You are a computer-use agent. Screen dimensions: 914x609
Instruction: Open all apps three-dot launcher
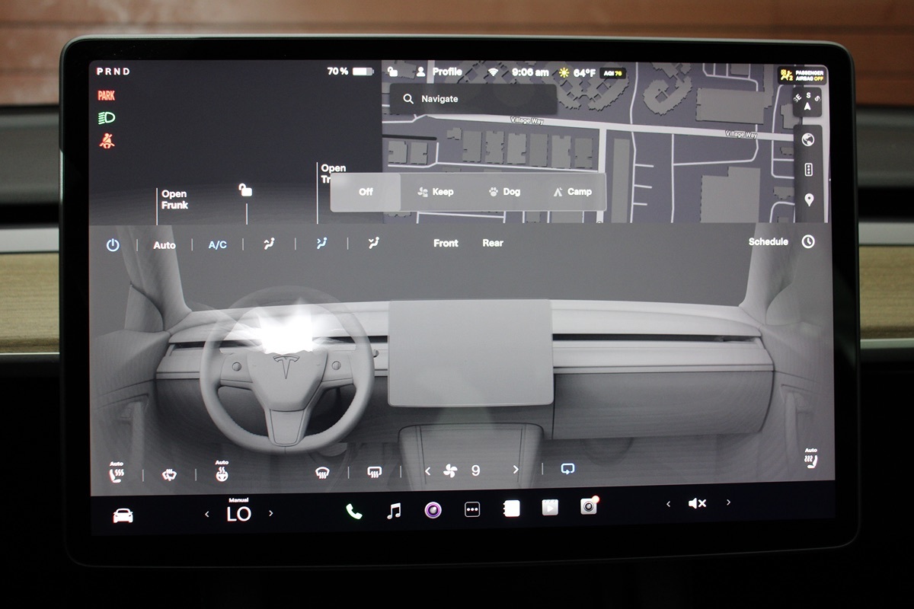[472, 510]
